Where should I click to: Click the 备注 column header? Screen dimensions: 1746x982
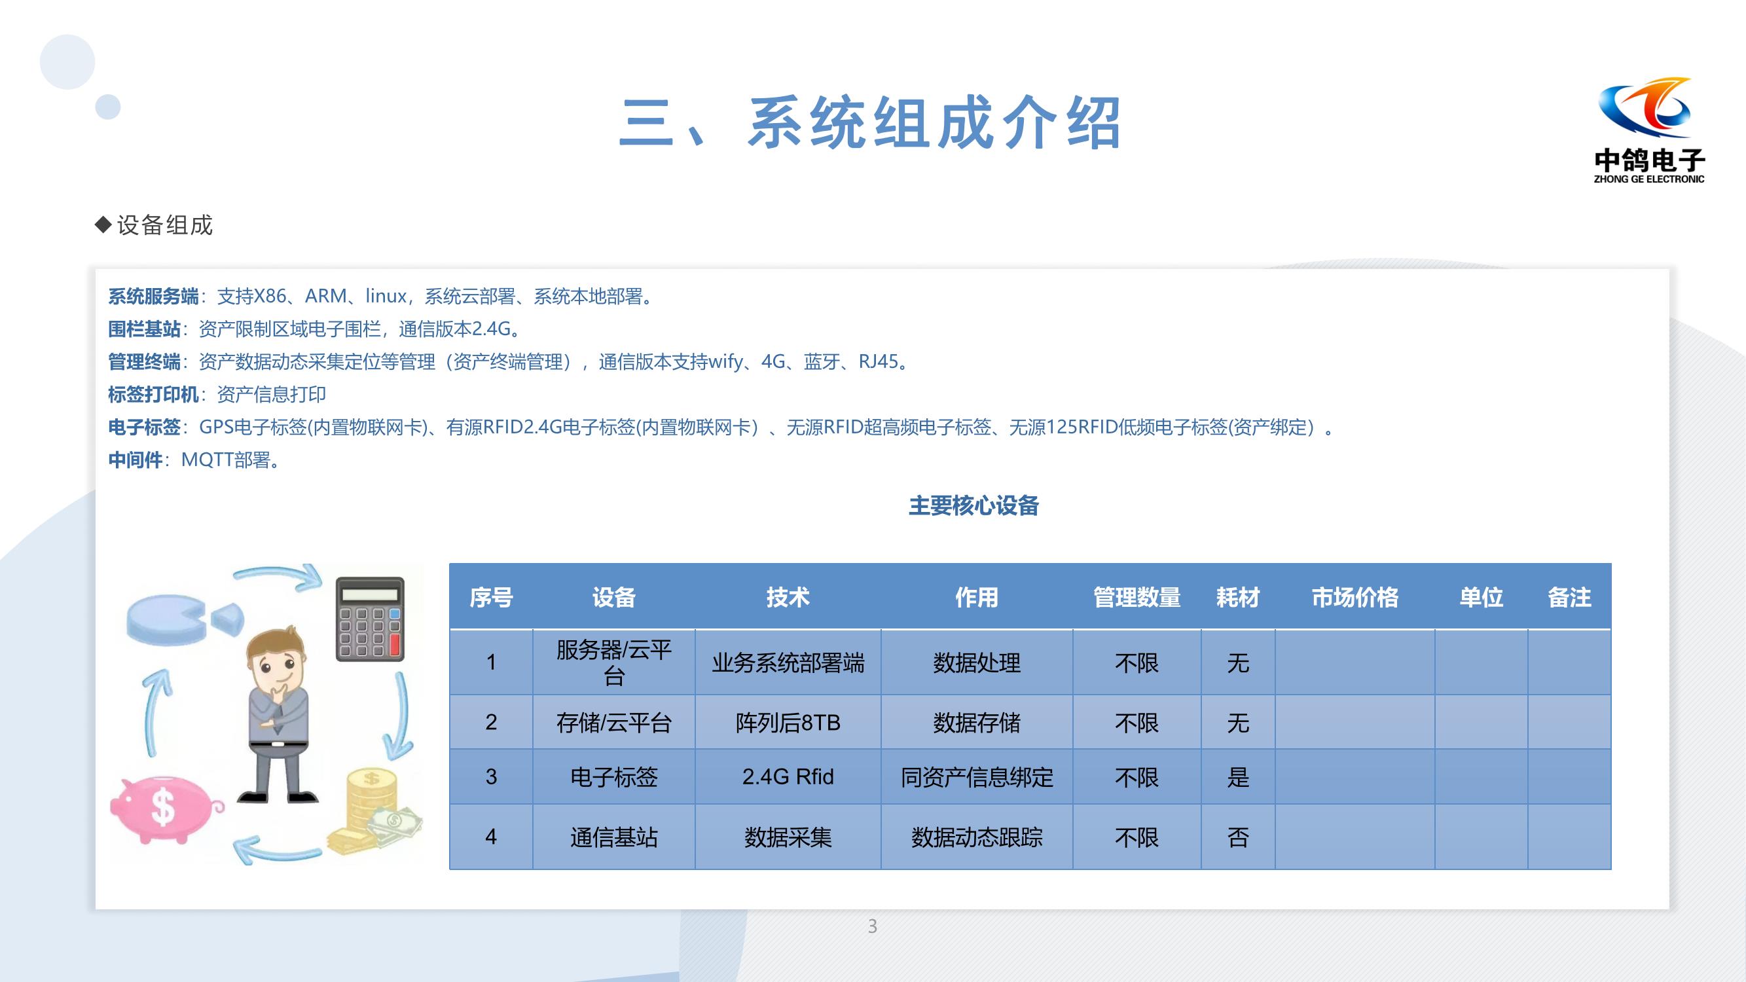[x=1569, y=597]
